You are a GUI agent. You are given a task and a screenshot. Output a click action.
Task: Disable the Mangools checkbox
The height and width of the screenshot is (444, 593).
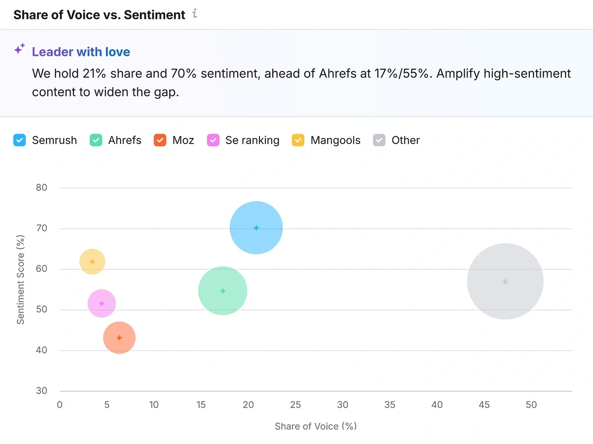coord(298,140)
